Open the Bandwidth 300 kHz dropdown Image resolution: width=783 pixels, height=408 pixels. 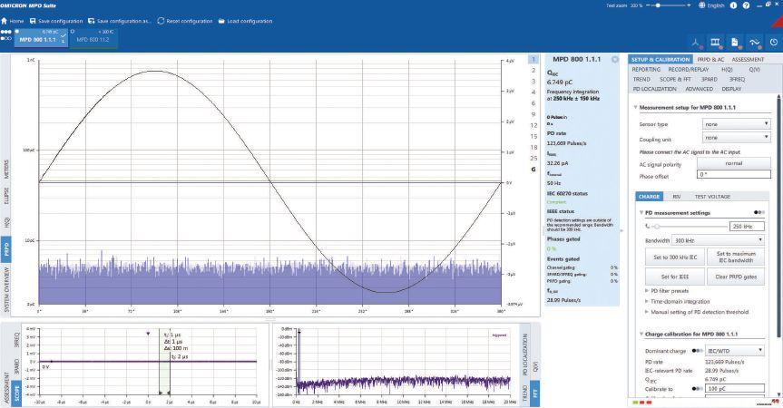(718, 240)
